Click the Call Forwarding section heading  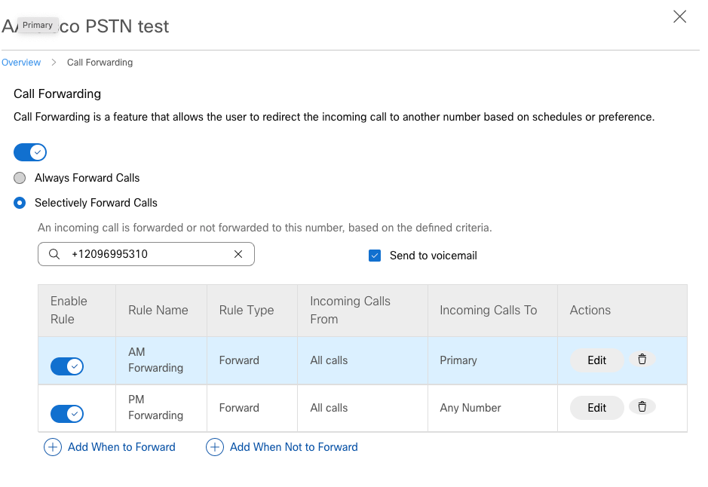(57, 94)
